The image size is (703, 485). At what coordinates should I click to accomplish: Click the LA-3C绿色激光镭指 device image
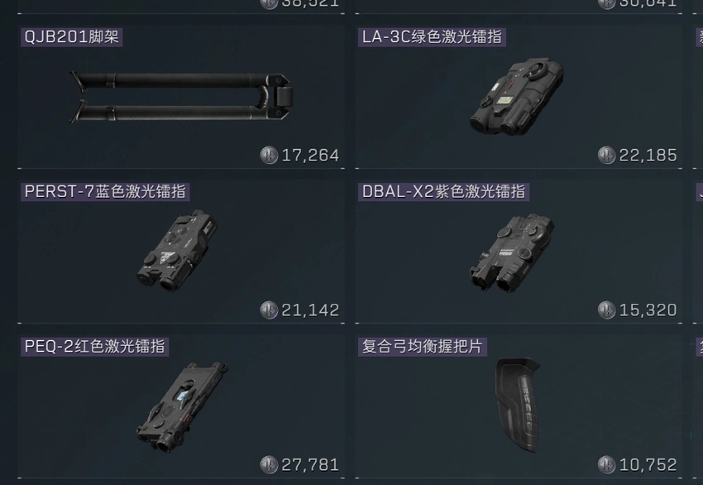[x=516, y=96]
